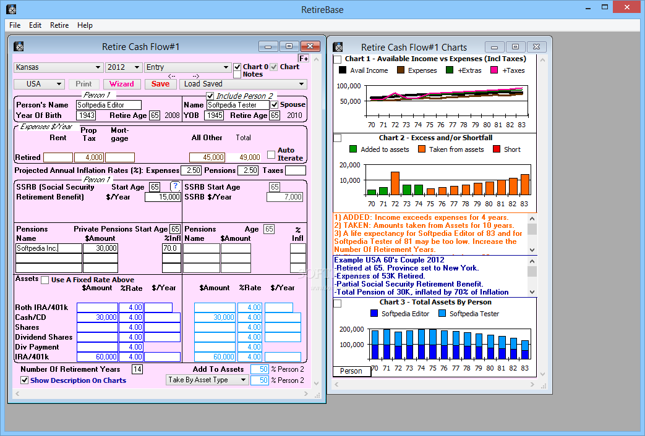Open the File menu

15,25
